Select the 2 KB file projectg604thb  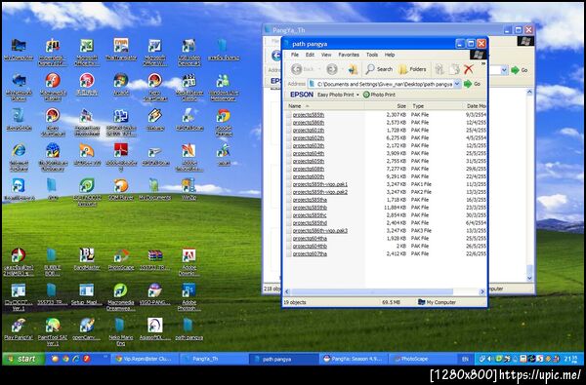[x=310, y=247]
